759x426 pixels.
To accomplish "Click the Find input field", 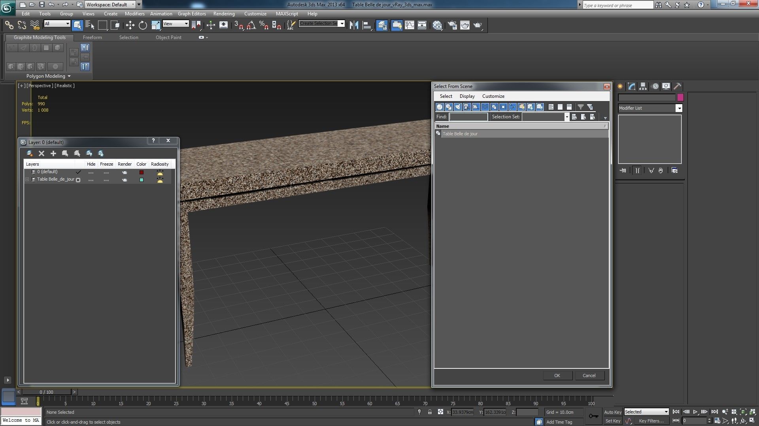I will 468,117.
